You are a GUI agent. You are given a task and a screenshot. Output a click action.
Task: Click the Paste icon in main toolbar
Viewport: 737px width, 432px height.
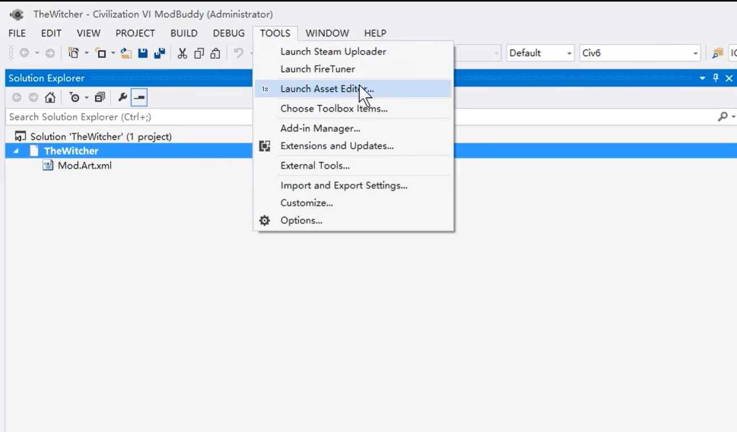tap(215, 53)
